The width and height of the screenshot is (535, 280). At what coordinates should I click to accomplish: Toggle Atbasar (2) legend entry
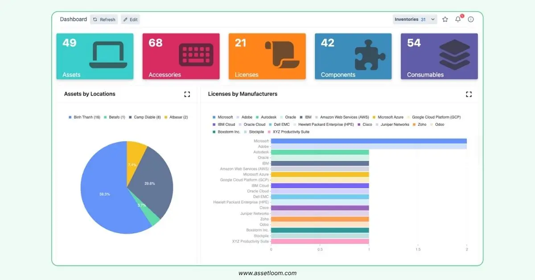point(176,117)
